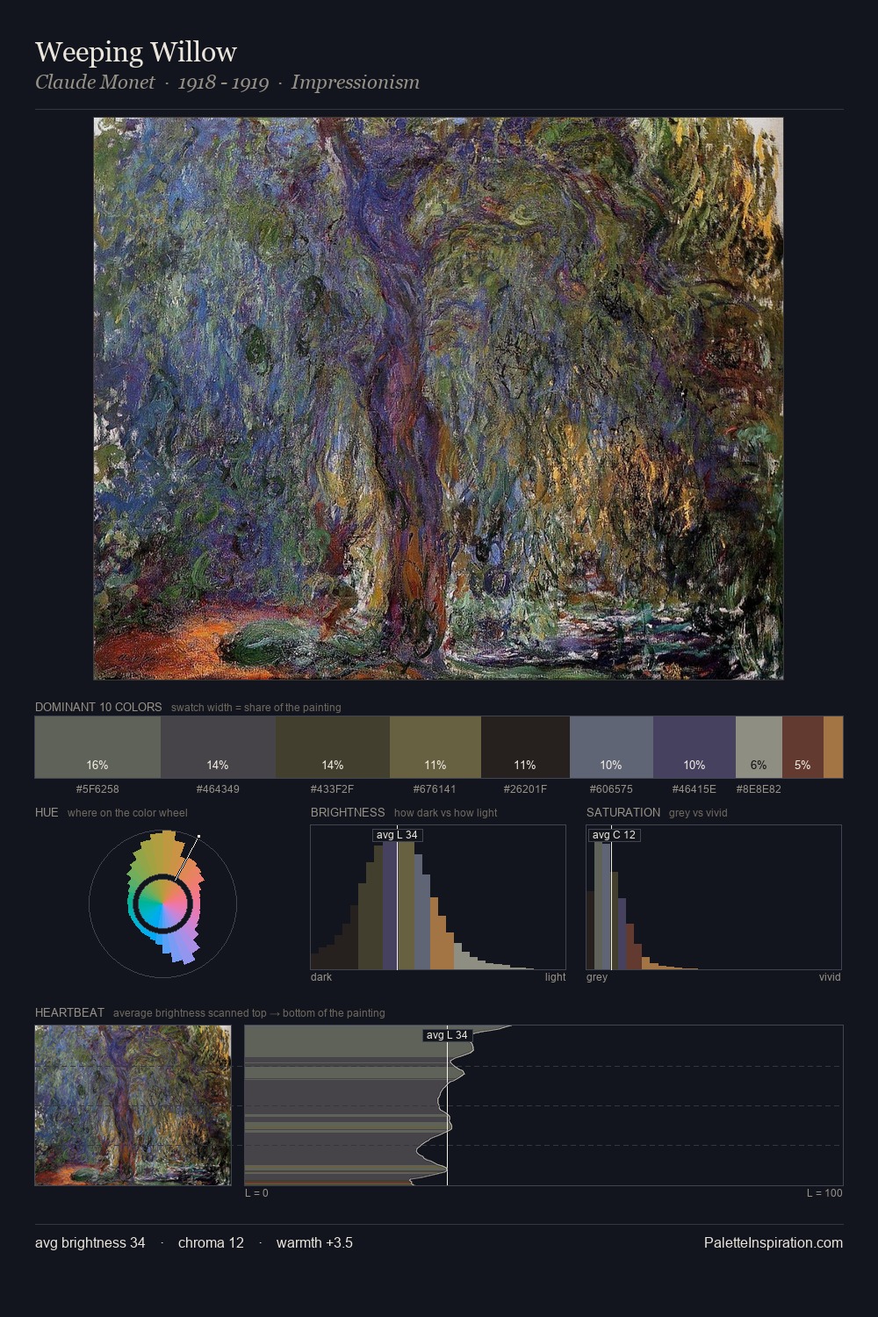The height and width of the screenshot is (1317, 878).
Task: Click the #606575 hex code label
Action: 611,789
